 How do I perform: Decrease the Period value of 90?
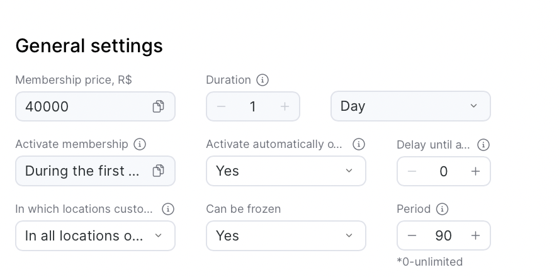412,235
